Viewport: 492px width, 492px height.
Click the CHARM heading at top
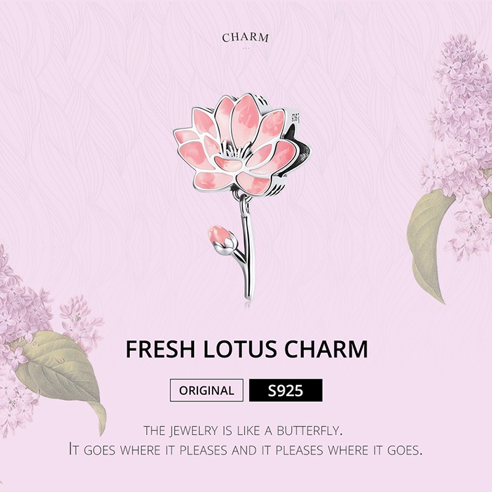point(246,37)
